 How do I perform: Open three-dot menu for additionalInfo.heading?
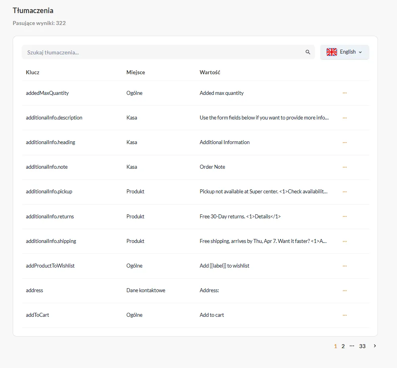[345, 143]
